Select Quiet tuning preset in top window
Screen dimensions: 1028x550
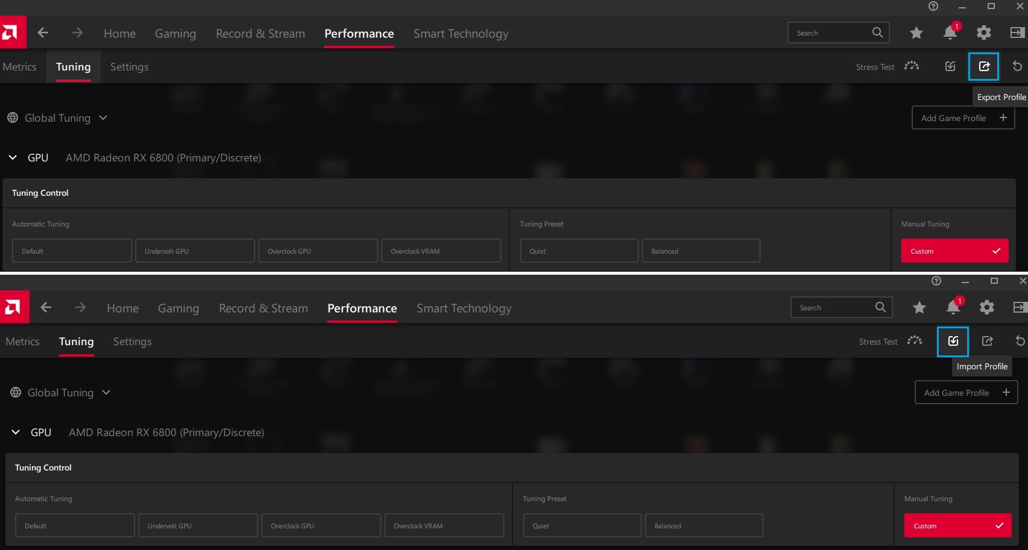tap(579, 251)
